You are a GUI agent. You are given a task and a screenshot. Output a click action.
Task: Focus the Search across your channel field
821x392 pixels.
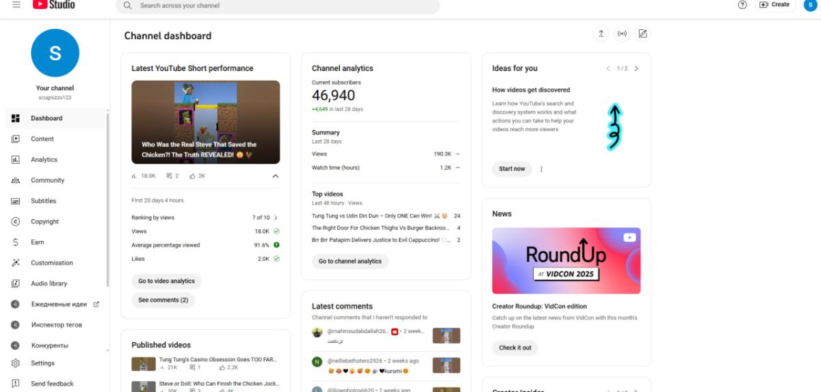coord(278,5)
